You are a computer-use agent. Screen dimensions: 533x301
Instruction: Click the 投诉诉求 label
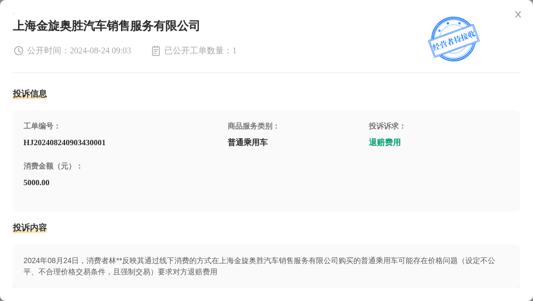coord(387,126)
